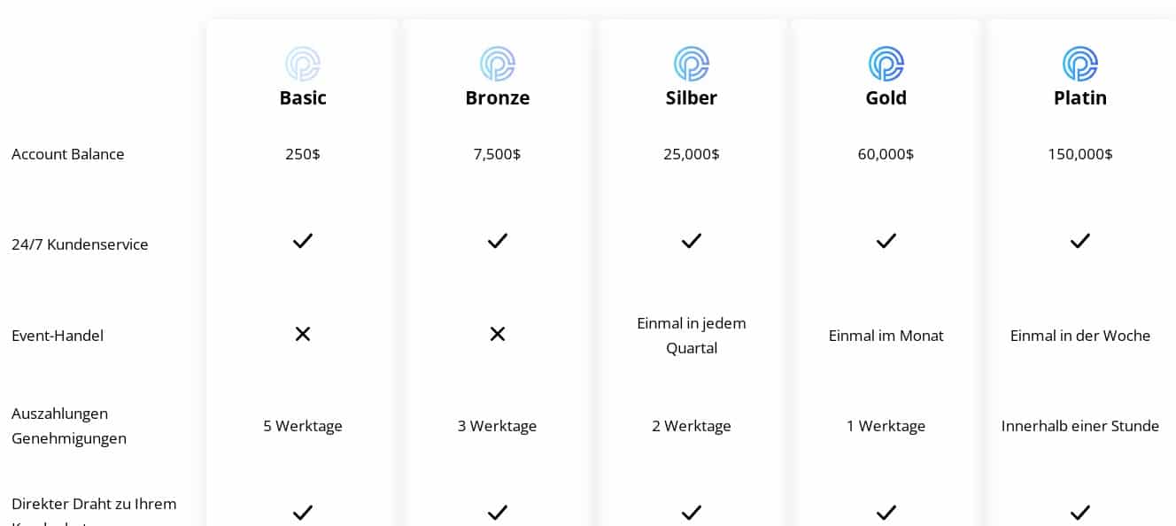The width and height of the screenshot is (1176, 526).
Task: Click the Bronze plan logo icon
Action: pos(498,64)
